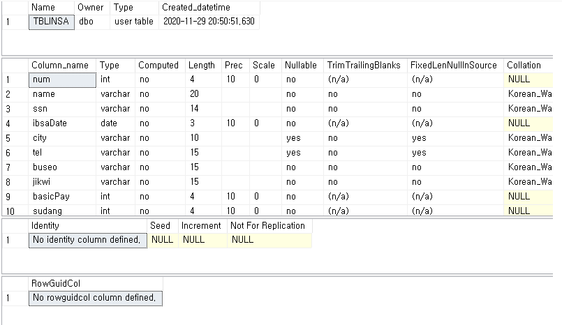Click the Nullable 'yes' cell in city row
This screenshot has height=325, width=562.
302,139
